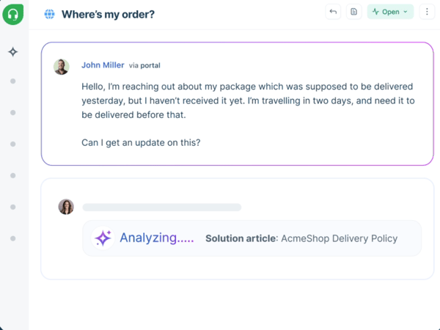
Task: Select the fourth gray dot sidebar item
Action: pos(13,176)
